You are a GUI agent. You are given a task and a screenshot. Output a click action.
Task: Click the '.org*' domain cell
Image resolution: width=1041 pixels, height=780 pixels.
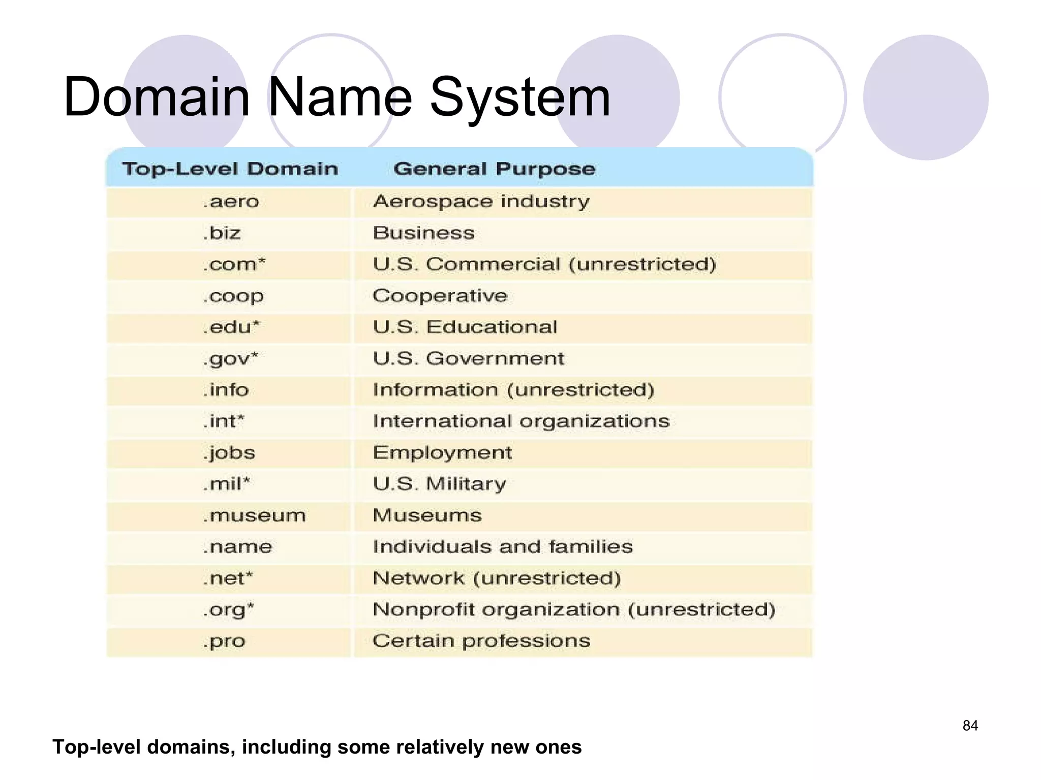pos(229,611)
